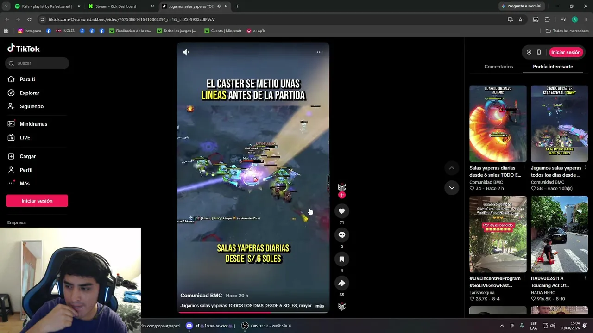Save the video with the bookmark icon

(x=342, y=259)
